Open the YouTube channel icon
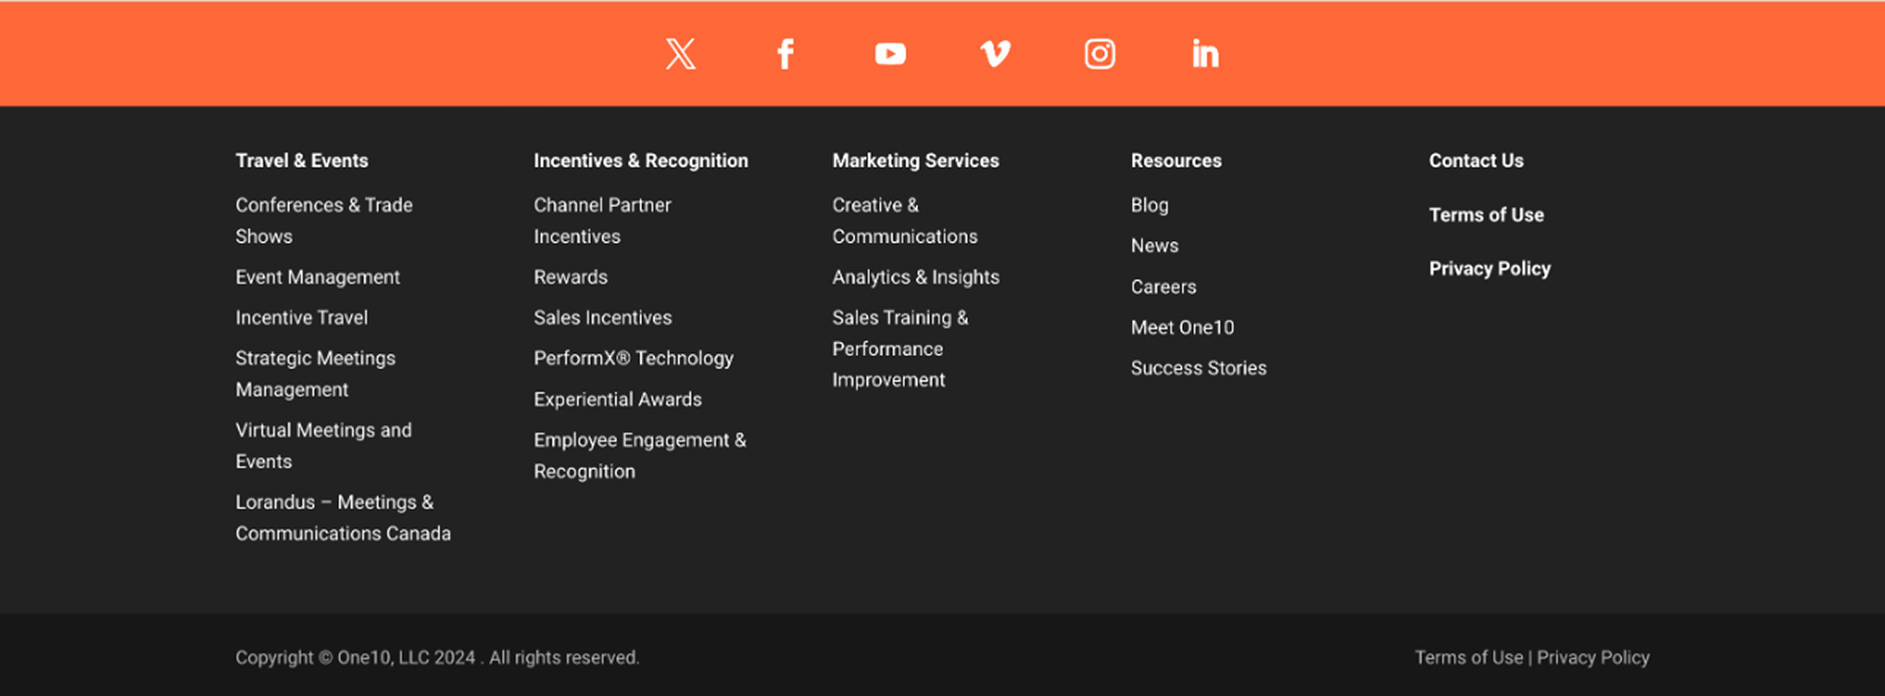 click(890, 54)
